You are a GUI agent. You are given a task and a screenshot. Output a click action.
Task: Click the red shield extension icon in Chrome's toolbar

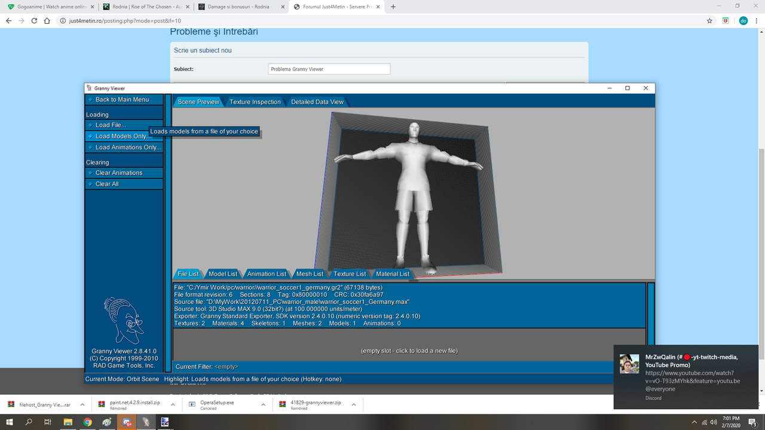(x=726, y=20)
